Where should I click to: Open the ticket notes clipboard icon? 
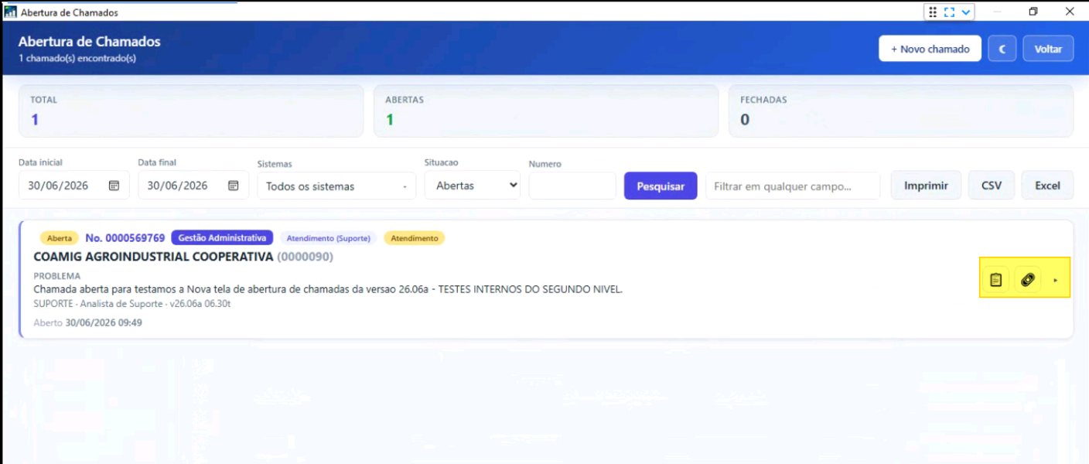pos(996,280)
